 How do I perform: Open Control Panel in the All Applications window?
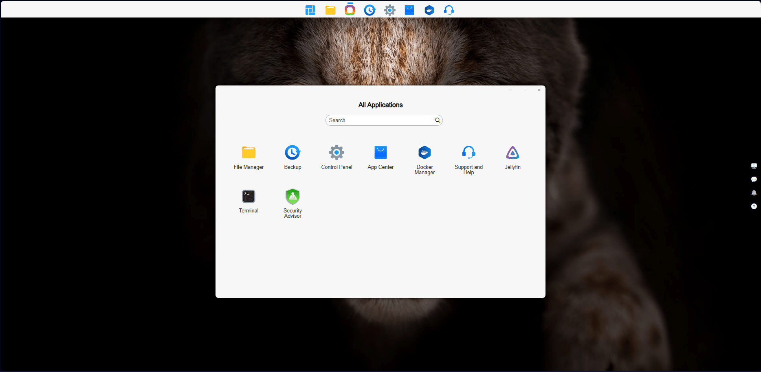click(x=337, y=153)
